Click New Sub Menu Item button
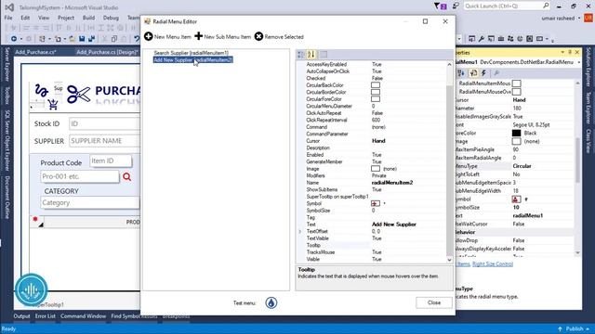This screenshot has width=595, height=334. (x=223, y=37)
